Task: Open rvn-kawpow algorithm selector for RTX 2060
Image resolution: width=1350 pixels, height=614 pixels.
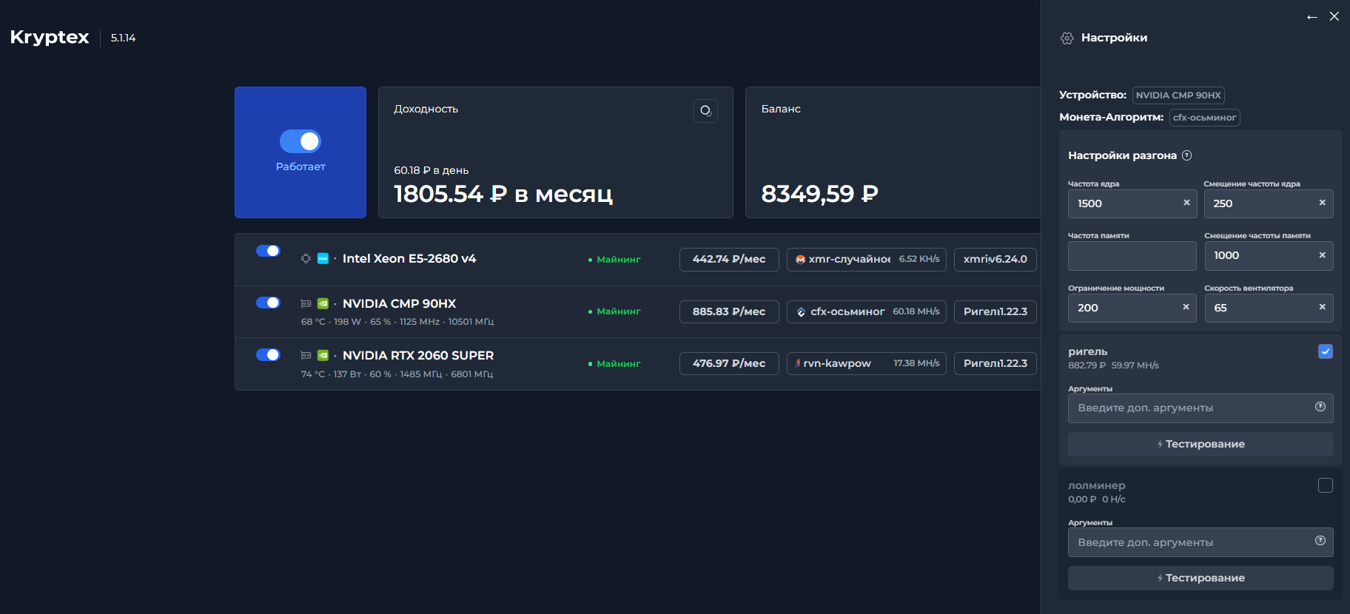Action: 865,363
